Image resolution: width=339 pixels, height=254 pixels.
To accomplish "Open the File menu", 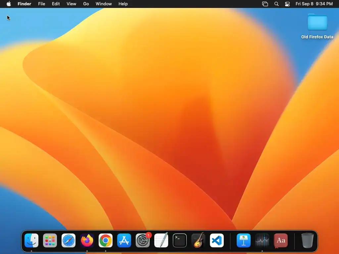I will click(41, 4).
